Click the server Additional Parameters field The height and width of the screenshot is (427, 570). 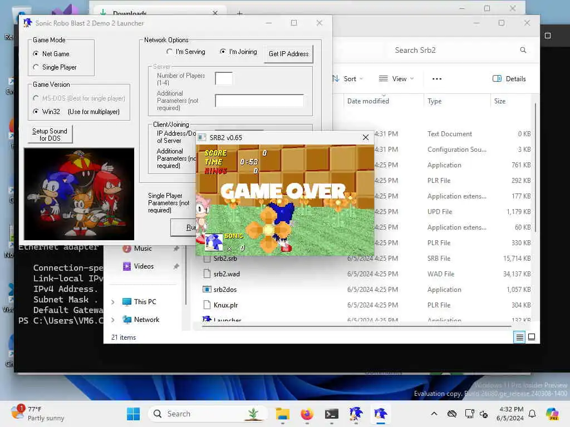259,101
